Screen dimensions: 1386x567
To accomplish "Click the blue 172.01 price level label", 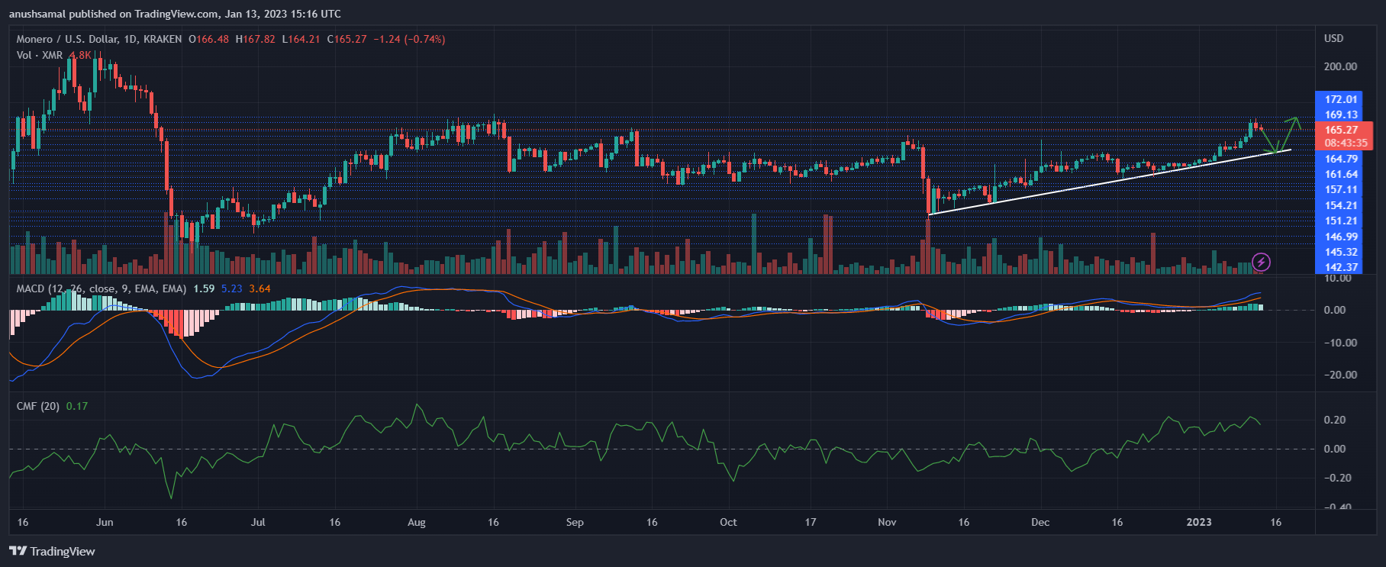I will coord(1340,99).
